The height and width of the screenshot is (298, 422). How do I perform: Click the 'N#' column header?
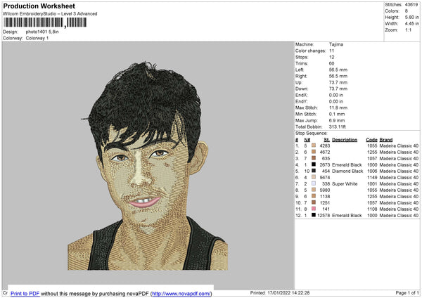pos(307,140)
